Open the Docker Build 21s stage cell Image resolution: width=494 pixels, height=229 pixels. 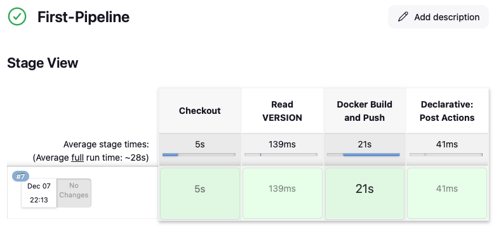[364, 193]
